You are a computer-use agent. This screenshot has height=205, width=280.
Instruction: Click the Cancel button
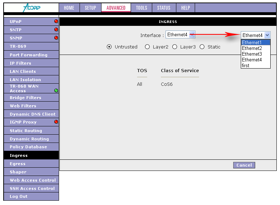pos(244,165)
